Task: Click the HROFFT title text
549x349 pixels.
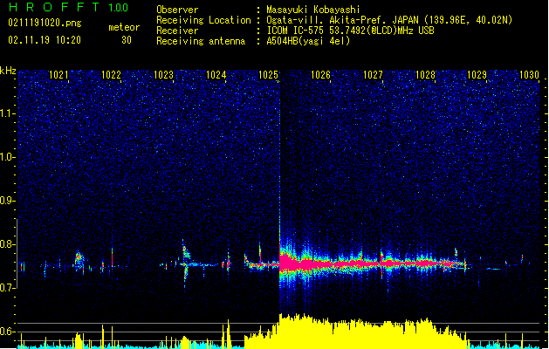Action: point(54,7)
